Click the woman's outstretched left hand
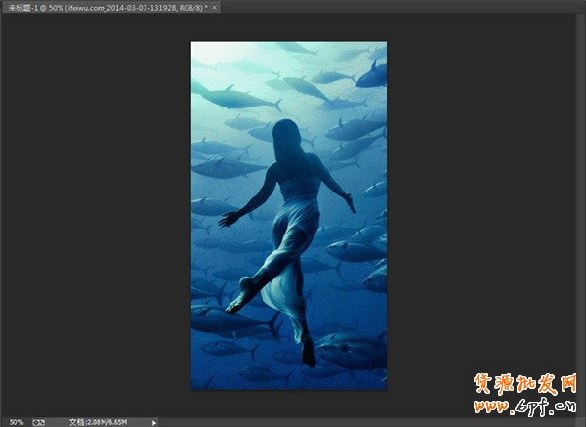The height and width of the screenshot is (427, 586). pyautogui.click(x=228, y=218)
